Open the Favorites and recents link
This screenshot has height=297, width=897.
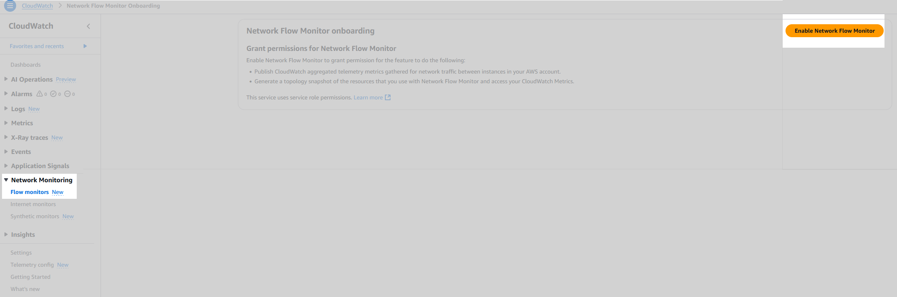[x=37, y=46]
